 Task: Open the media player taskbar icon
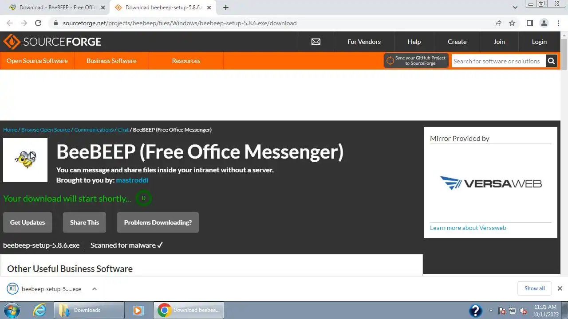coord(138,310)
